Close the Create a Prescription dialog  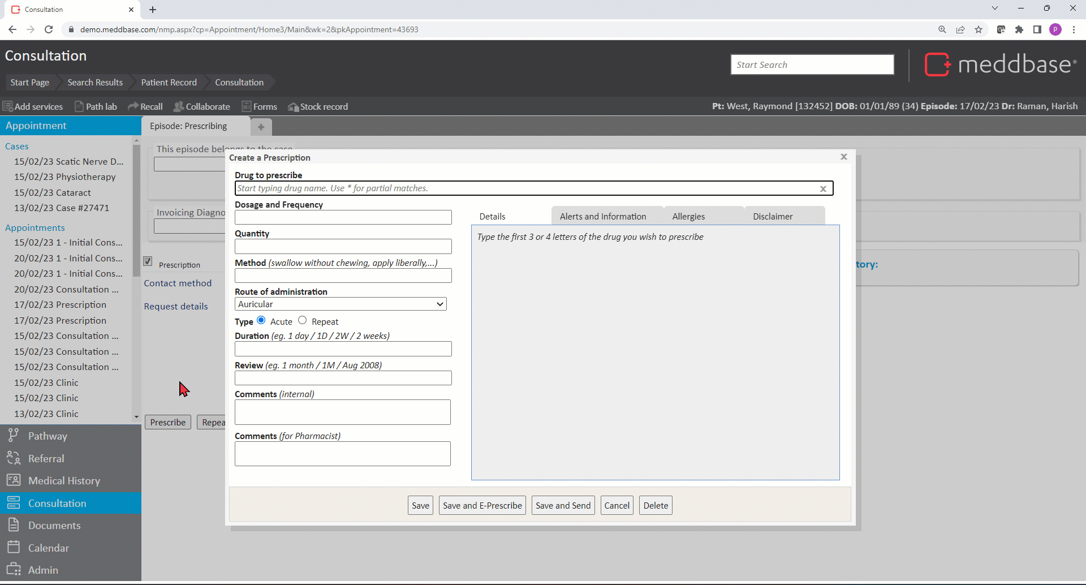[x=843, y=157]
